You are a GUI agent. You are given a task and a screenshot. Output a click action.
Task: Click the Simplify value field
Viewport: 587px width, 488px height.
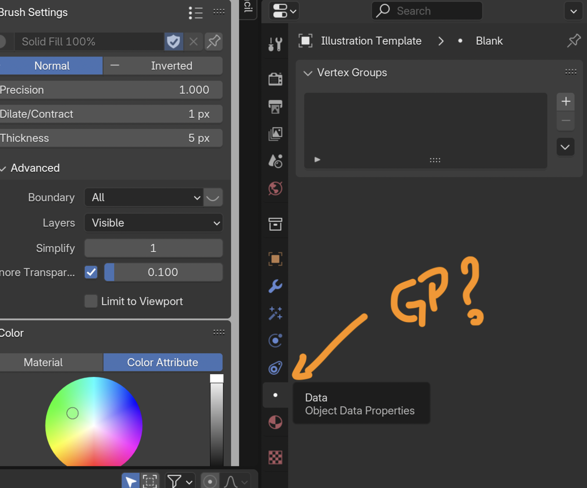click(x=154, y=248)
